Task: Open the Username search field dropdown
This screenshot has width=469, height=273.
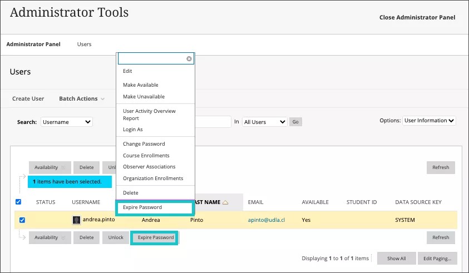Action: click(67, 122)
